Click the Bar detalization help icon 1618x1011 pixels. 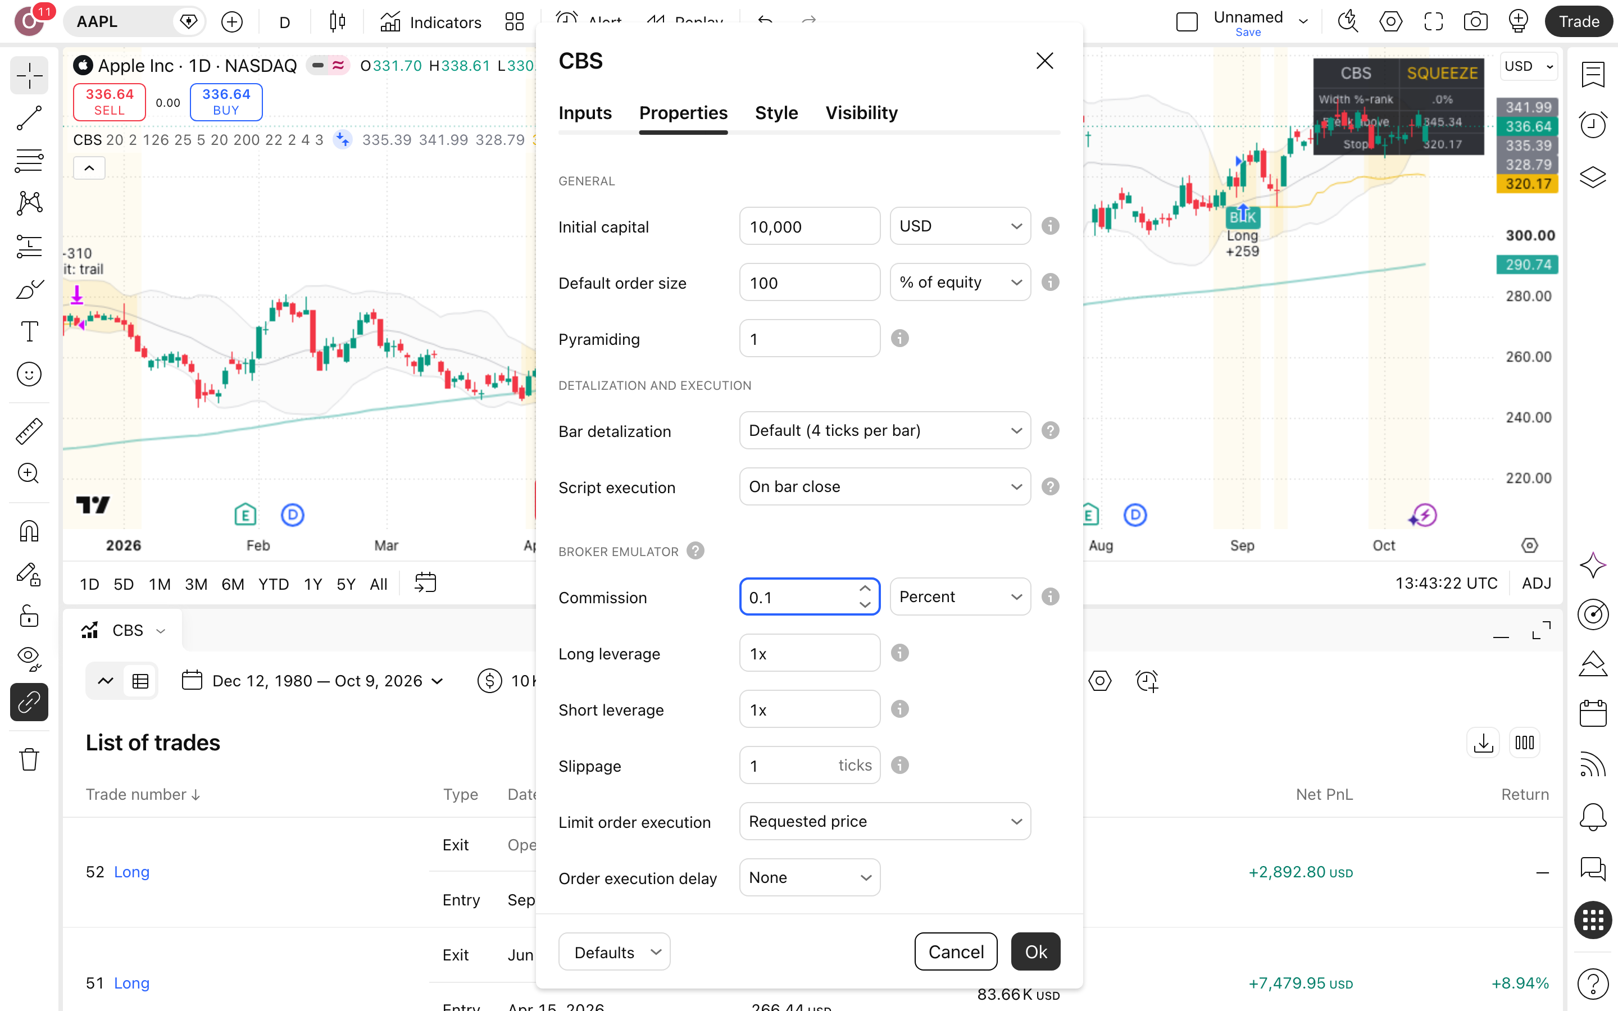click(x=1051, y=431)
